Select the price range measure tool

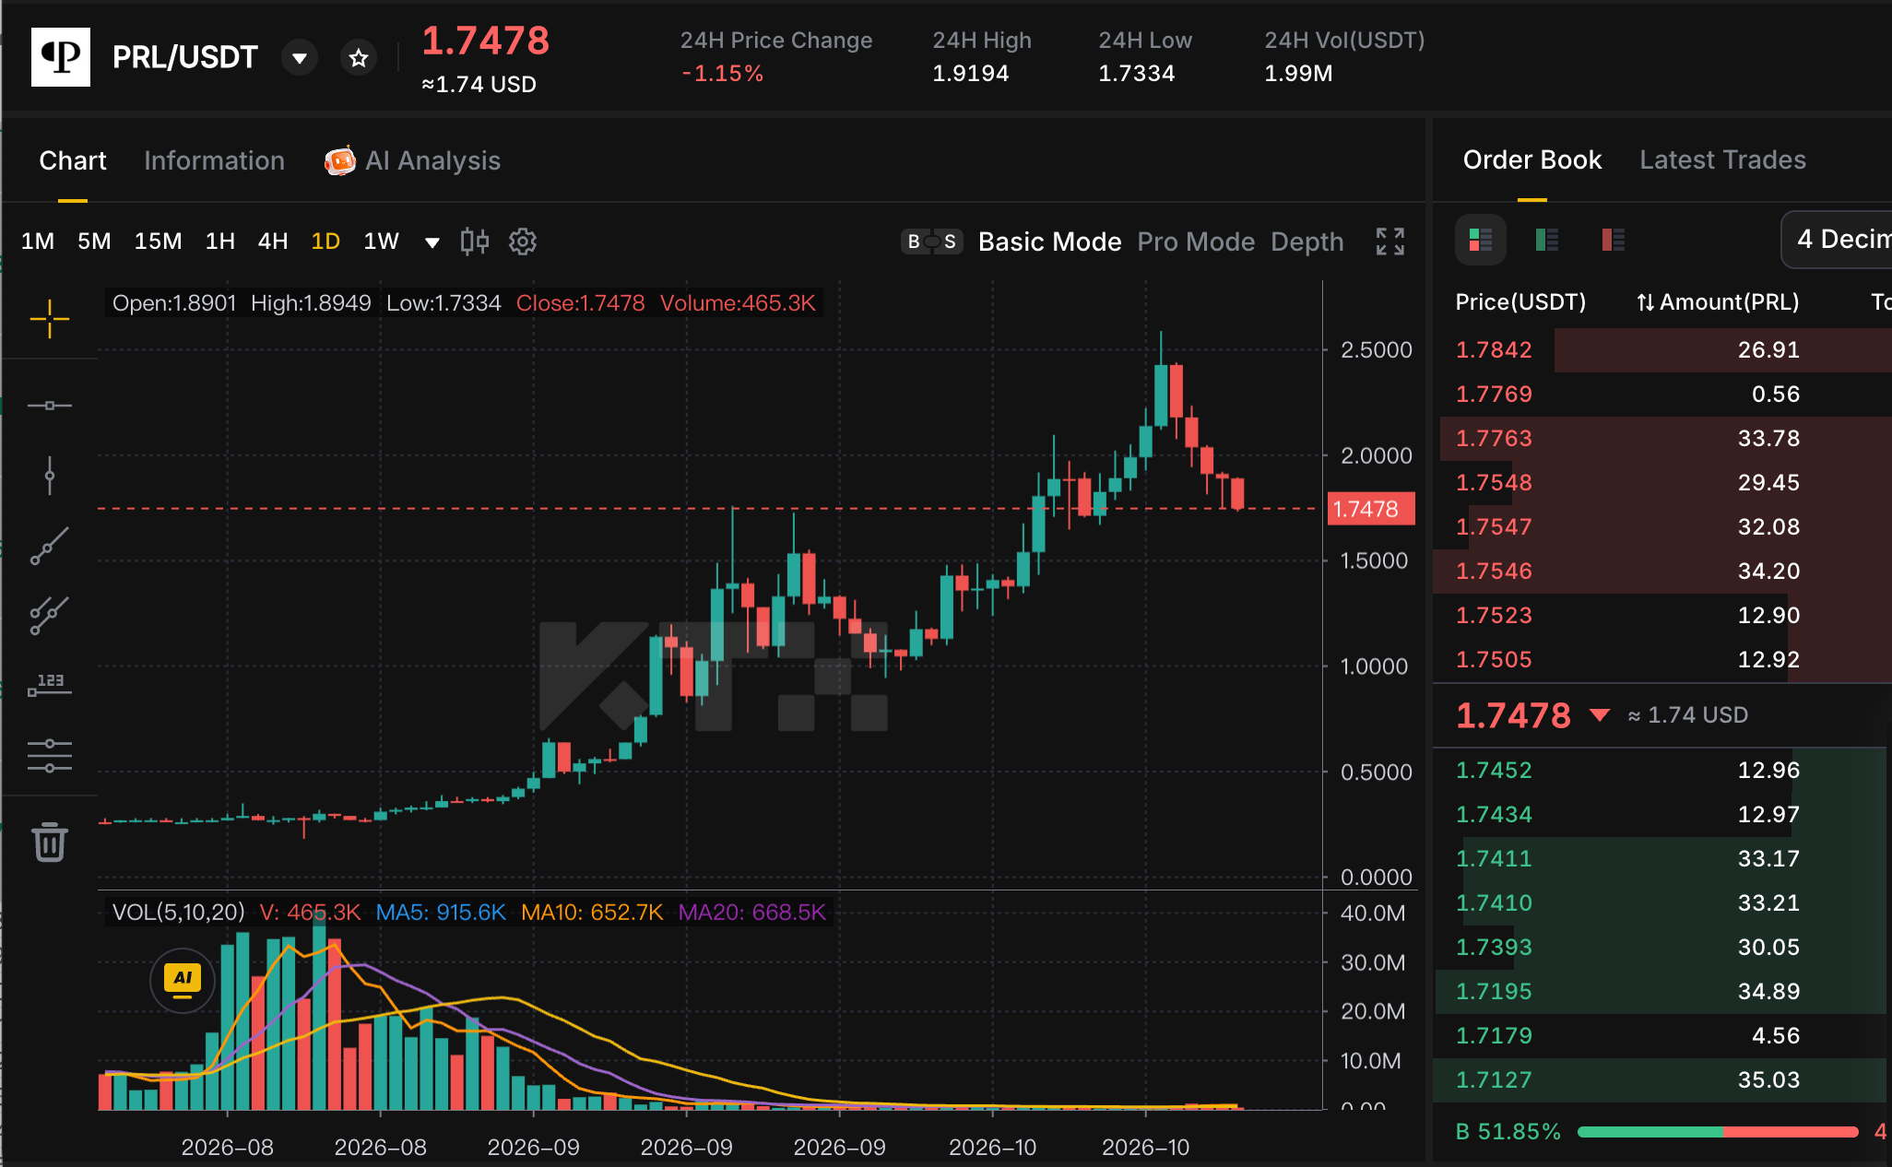[x=50, y=685]
